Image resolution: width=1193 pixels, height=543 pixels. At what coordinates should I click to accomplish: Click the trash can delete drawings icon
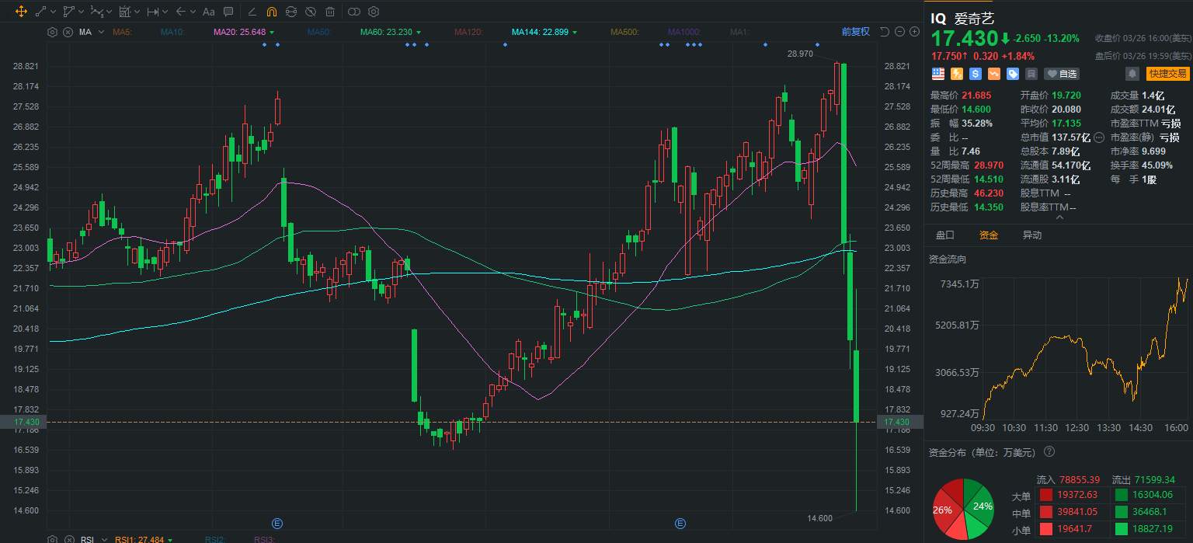[x=330, y=12]
